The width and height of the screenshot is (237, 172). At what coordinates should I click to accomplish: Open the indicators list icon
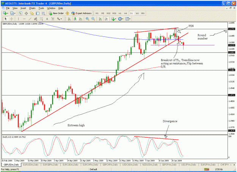113,19
